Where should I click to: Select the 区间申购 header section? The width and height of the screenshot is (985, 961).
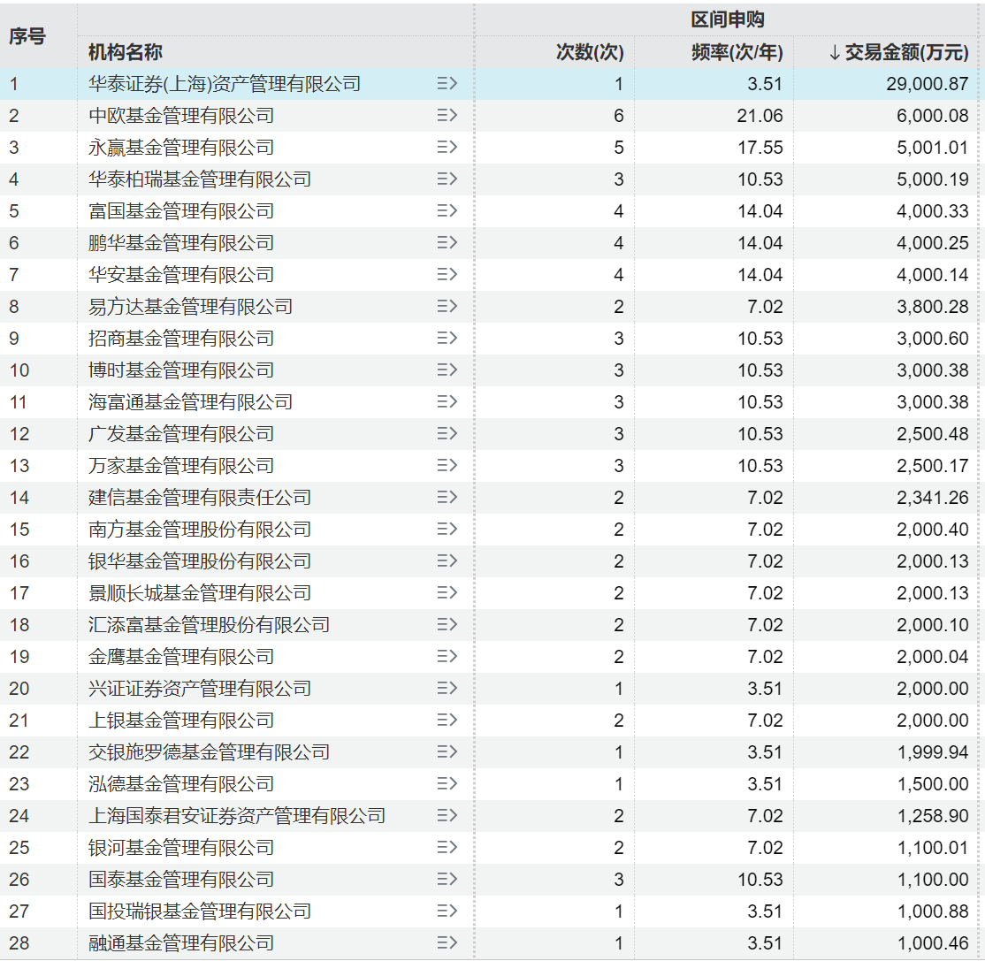click(729, 19)
